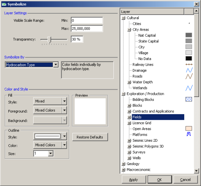Expand Contracts and Applications node
The width and height of the screenshot is (201, 186).
129,112
